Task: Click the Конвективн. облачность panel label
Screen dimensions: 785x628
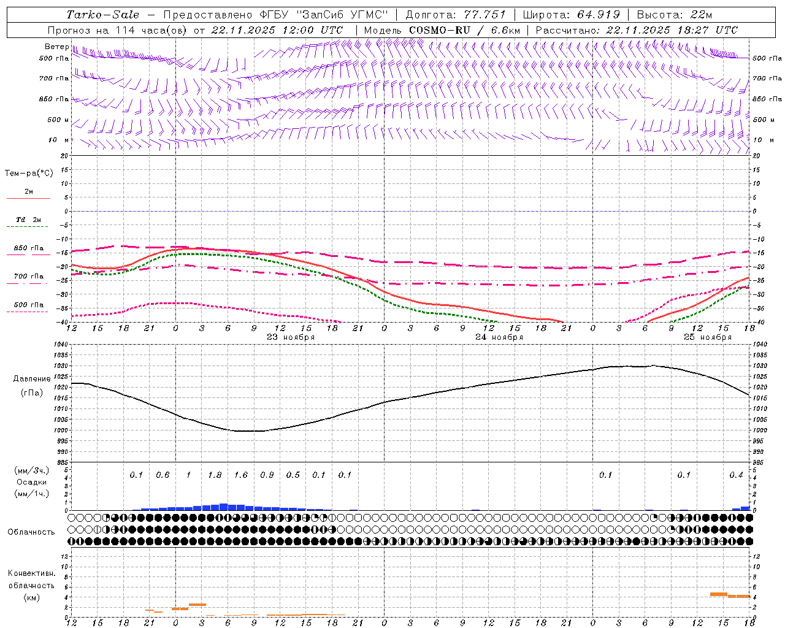Action: pos(32,585)
